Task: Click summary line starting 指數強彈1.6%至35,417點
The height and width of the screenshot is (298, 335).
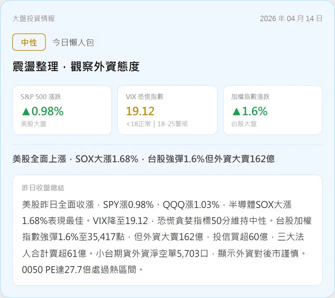Action: pyautogui.click(x=163, y=237)
